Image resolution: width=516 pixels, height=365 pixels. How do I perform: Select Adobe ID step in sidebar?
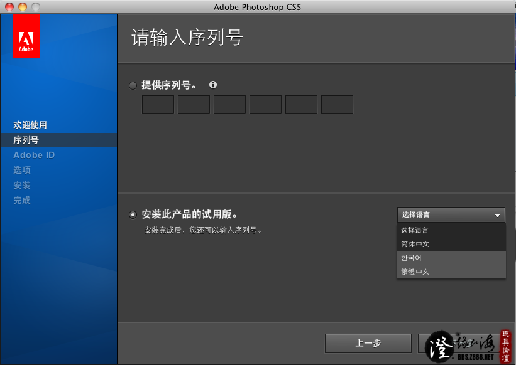pos(34,155)
